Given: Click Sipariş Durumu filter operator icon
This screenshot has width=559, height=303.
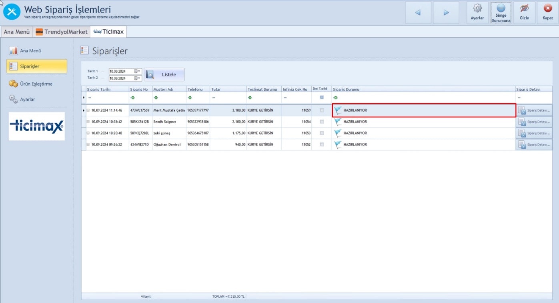Looking at the screenshot, I should [335, 98].
